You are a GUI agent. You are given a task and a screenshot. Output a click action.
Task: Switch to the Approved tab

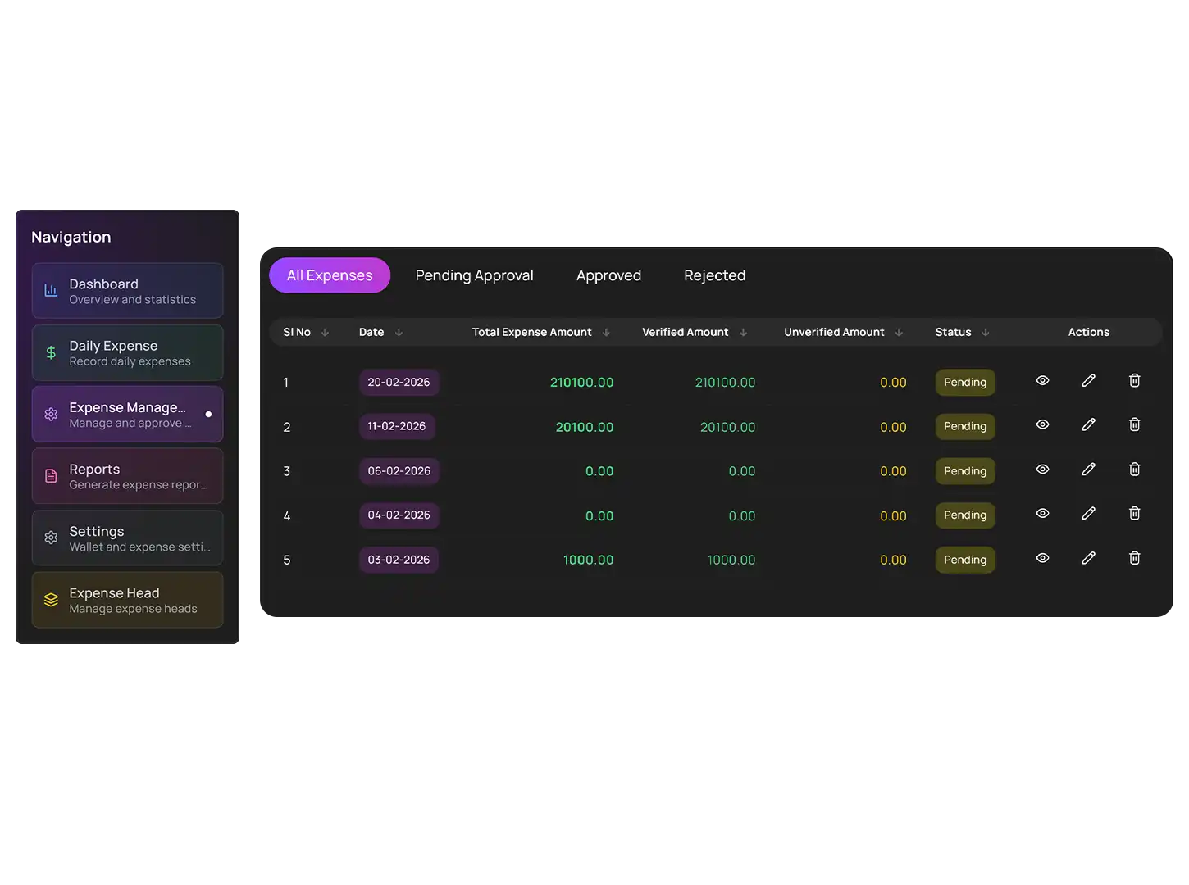[x=608, y=275]
